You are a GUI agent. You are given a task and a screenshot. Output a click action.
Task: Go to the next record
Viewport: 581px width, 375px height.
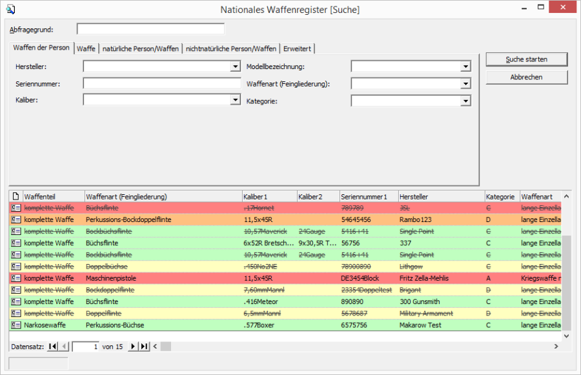(x=133, y=347)
